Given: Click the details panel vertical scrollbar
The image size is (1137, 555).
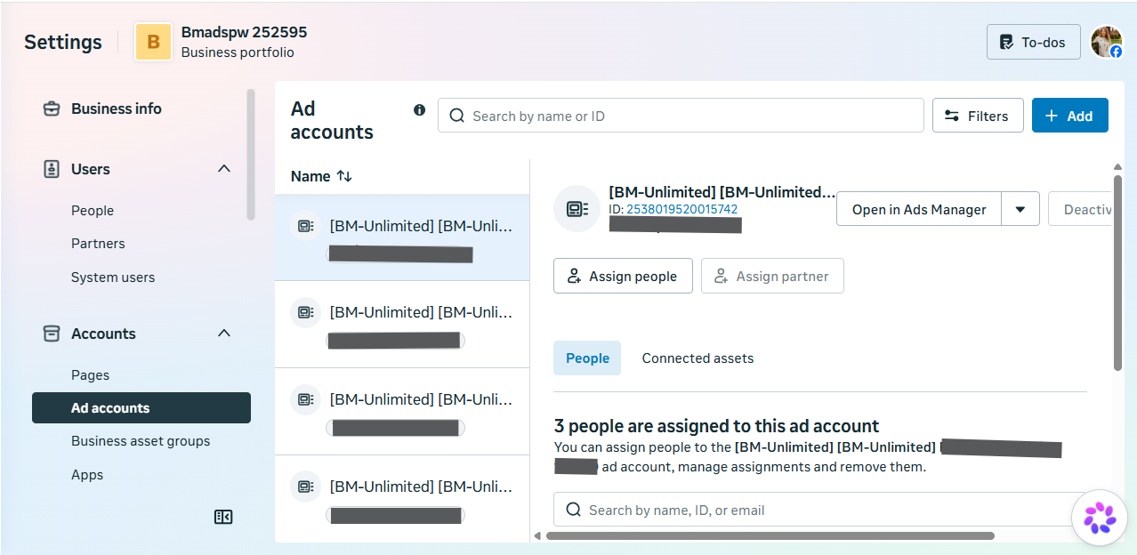Looking at the screenshot, I should click(1117, 272).
